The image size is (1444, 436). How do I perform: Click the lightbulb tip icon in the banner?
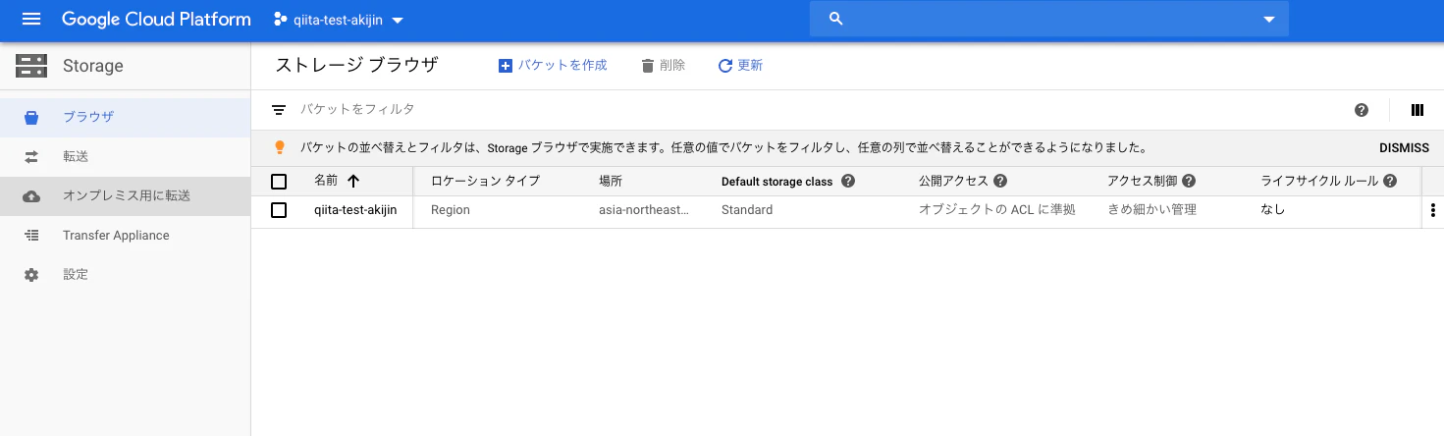279,147
